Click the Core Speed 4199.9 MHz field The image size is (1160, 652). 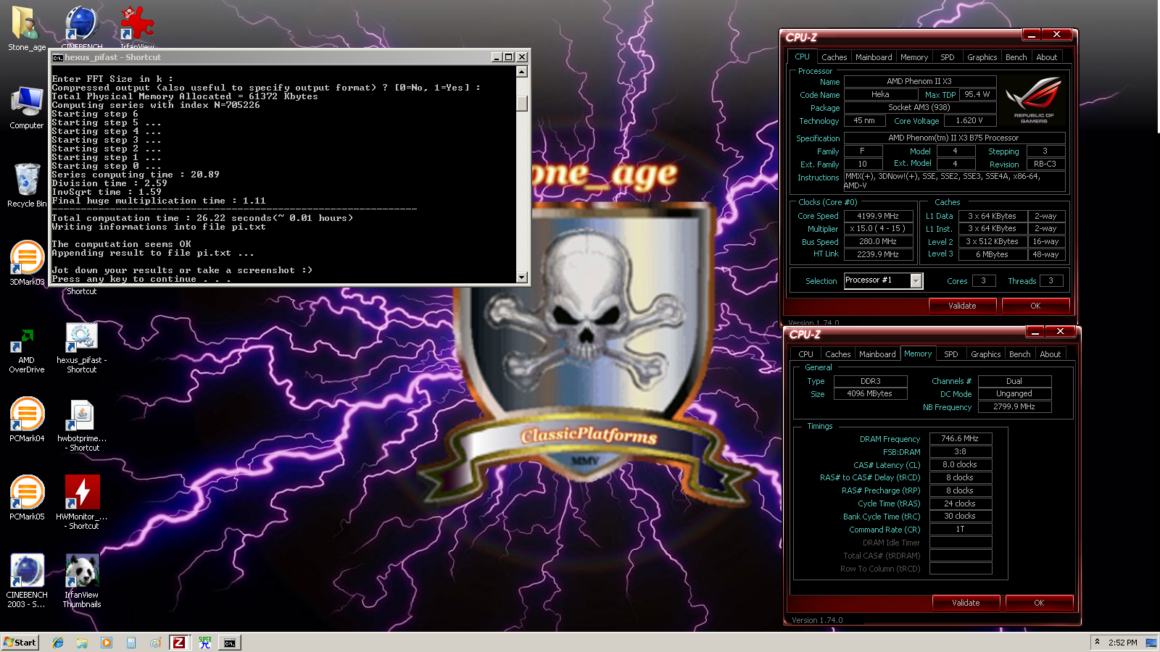coord(878,216)
